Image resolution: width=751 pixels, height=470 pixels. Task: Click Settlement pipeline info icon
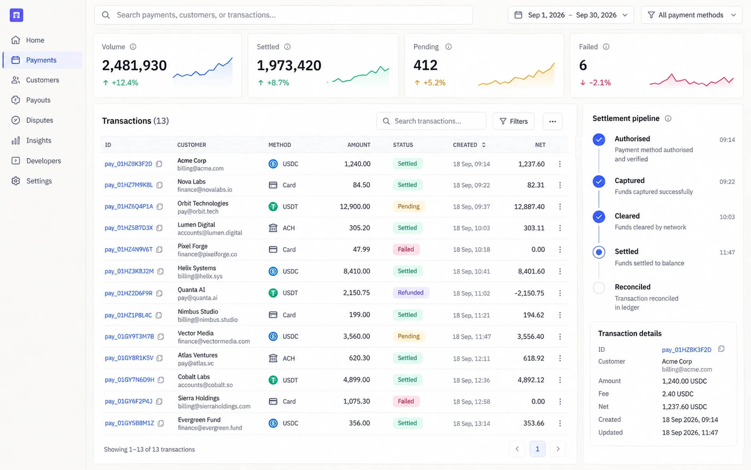point(668,119)
